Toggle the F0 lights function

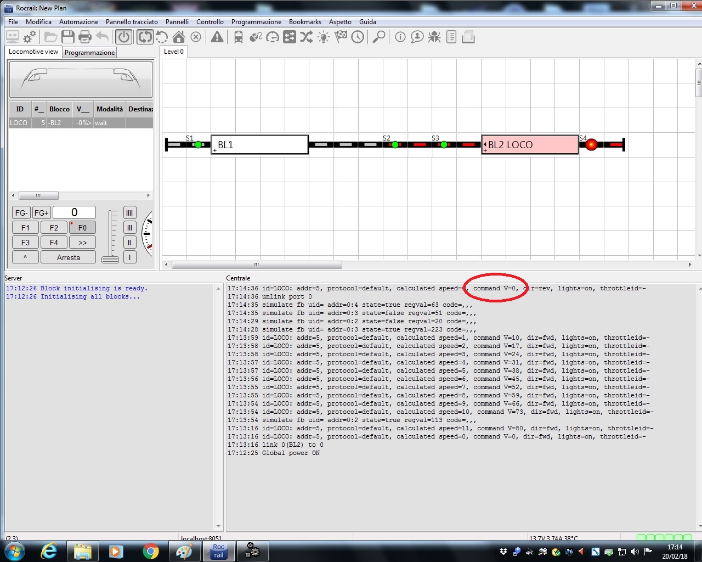82,228
